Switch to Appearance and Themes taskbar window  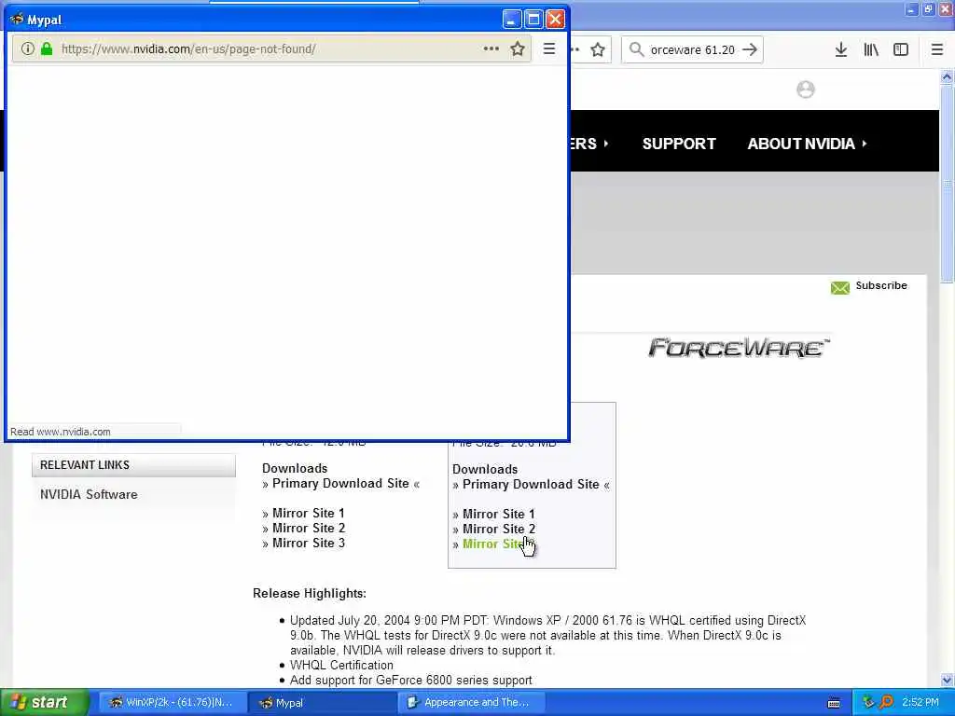point(471,703)
